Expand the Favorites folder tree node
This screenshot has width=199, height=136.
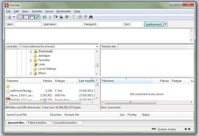(x=31, y=60)
